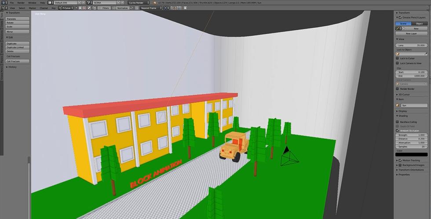Image resolution: width=431 pixels, height=219 pixels.
Task: Open the Marker menu
Action: coord(33,8)
